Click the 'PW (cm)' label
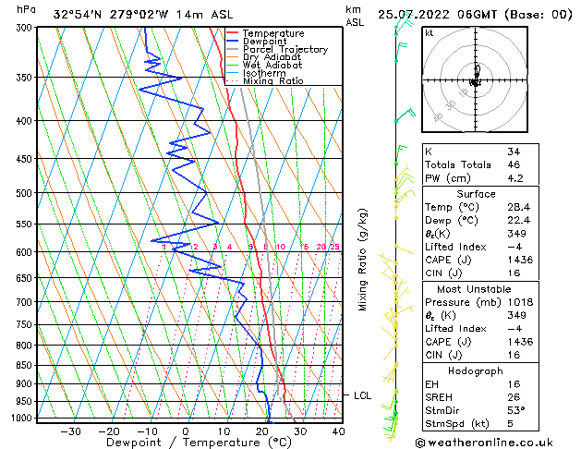The width and height of the screenshot is (581, 449). click(x=448, y=178)
